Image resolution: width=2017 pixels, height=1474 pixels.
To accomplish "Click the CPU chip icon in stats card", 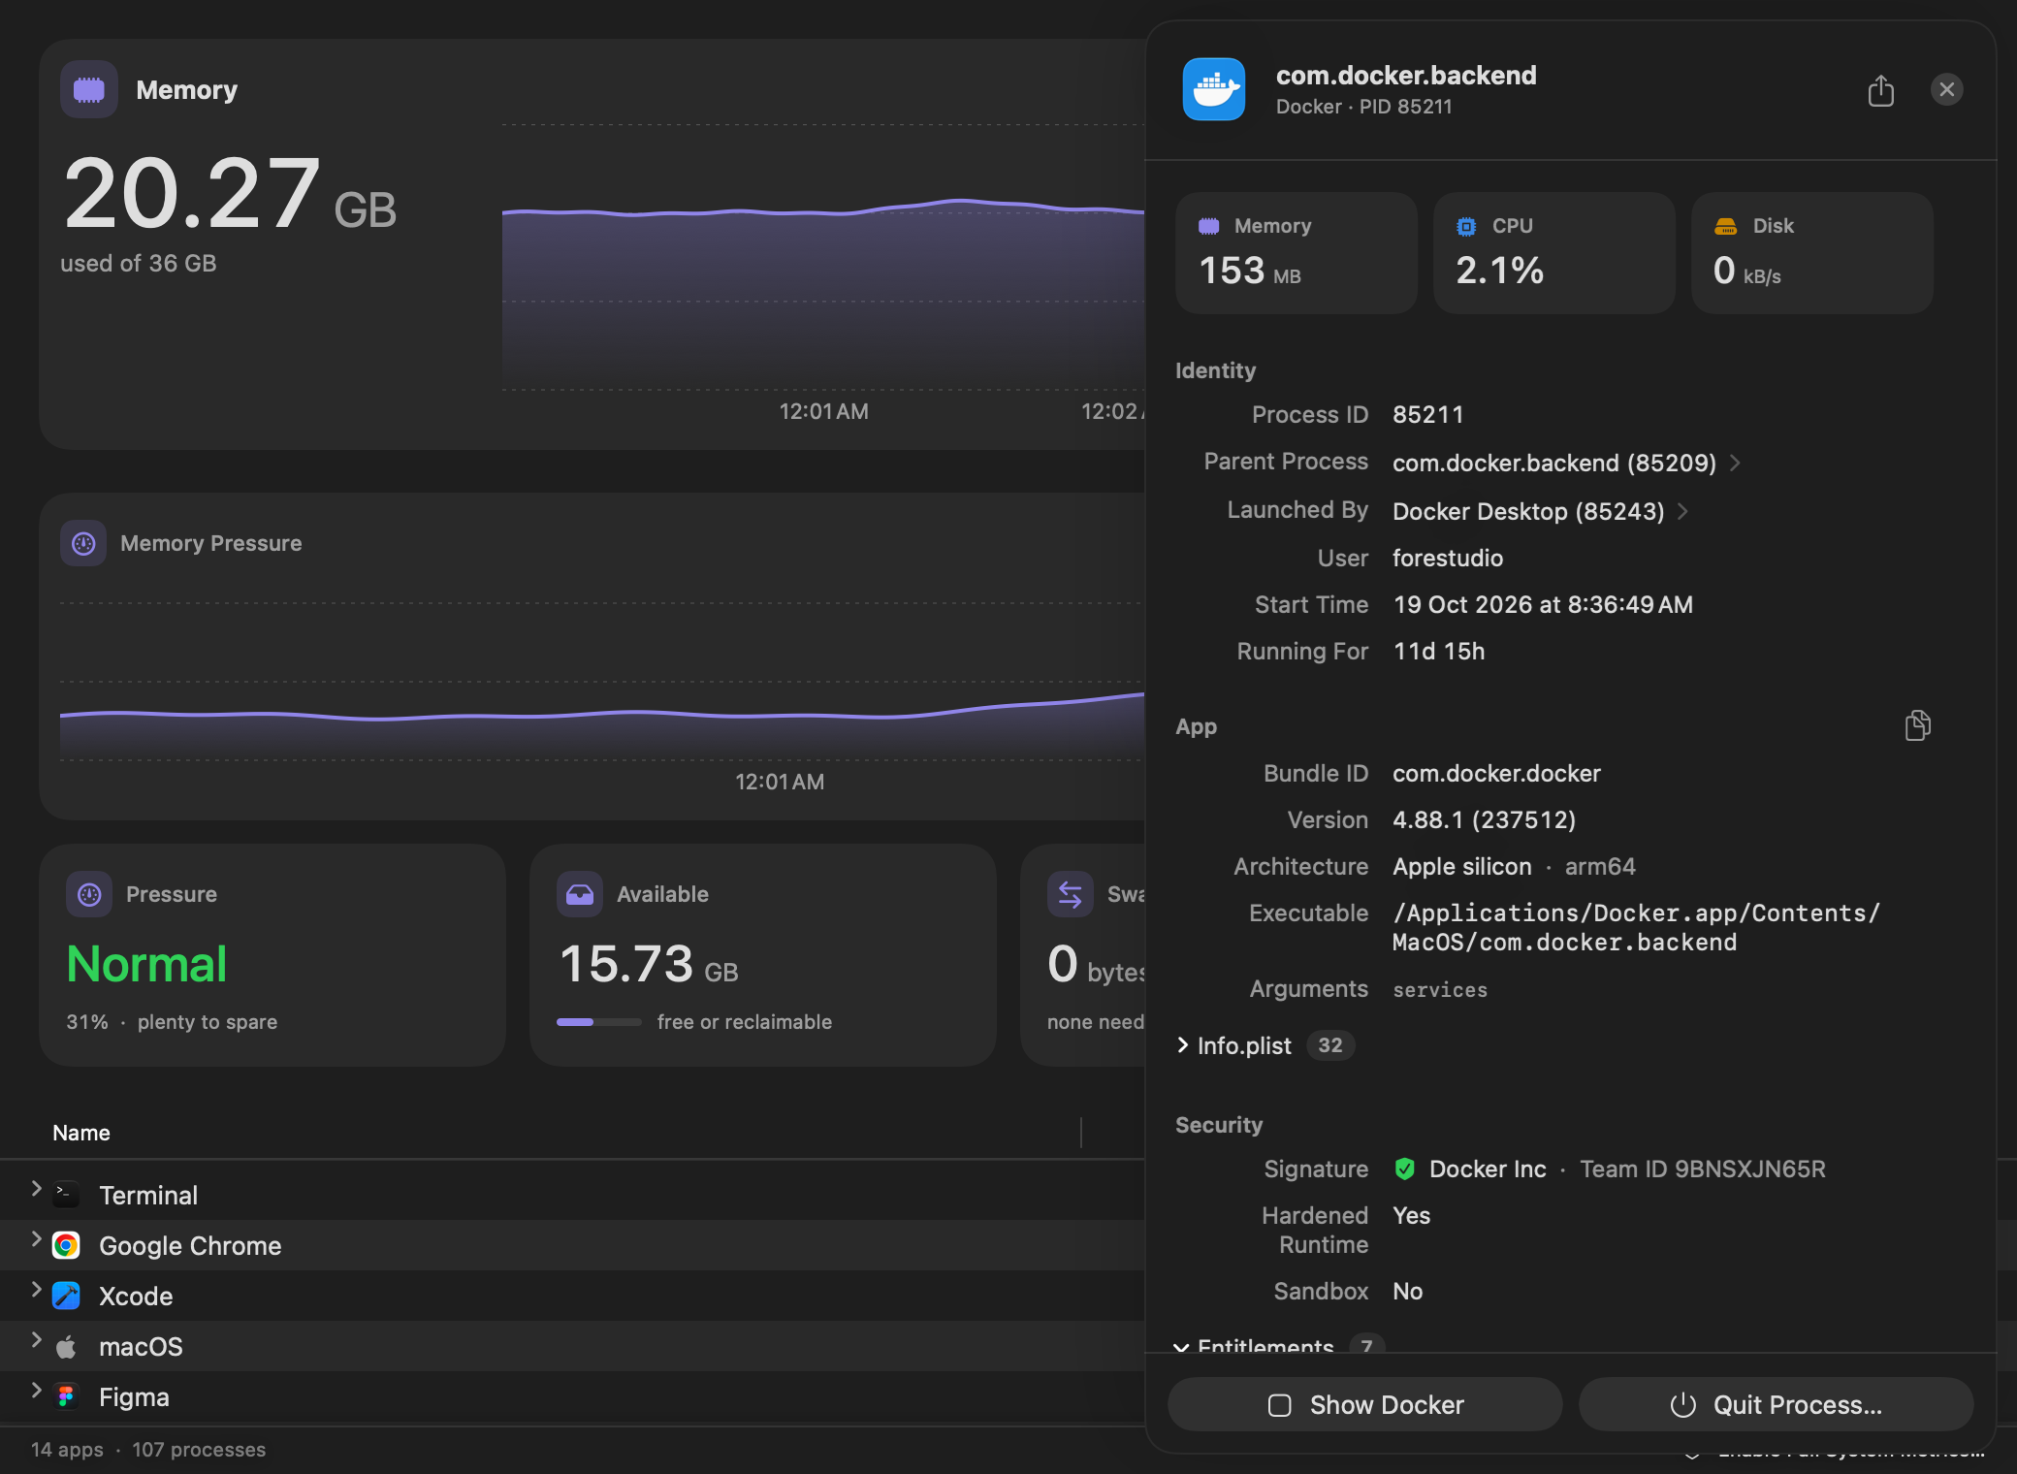I will pyautogui.click(x=1466, y=226).
